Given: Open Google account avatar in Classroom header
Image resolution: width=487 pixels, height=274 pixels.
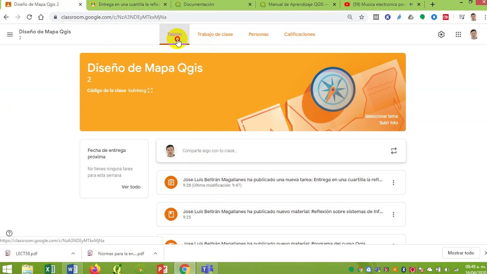Looking at the screenshot, I should pos(474,35).
